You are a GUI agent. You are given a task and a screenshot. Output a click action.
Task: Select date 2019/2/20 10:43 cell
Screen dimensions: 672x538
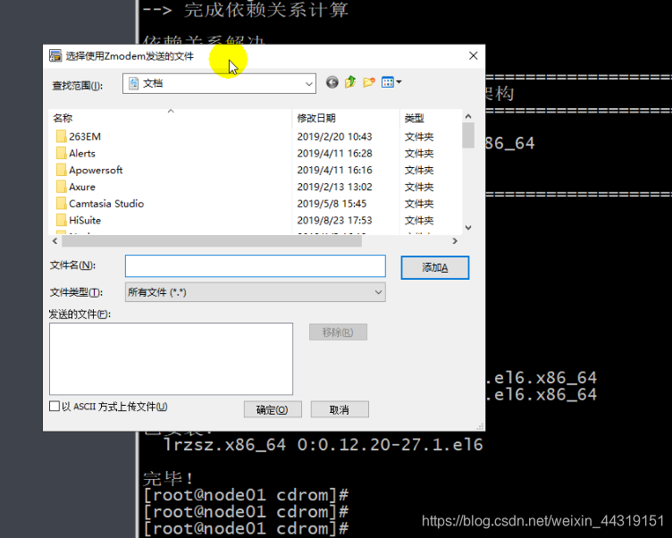(334, 137)
